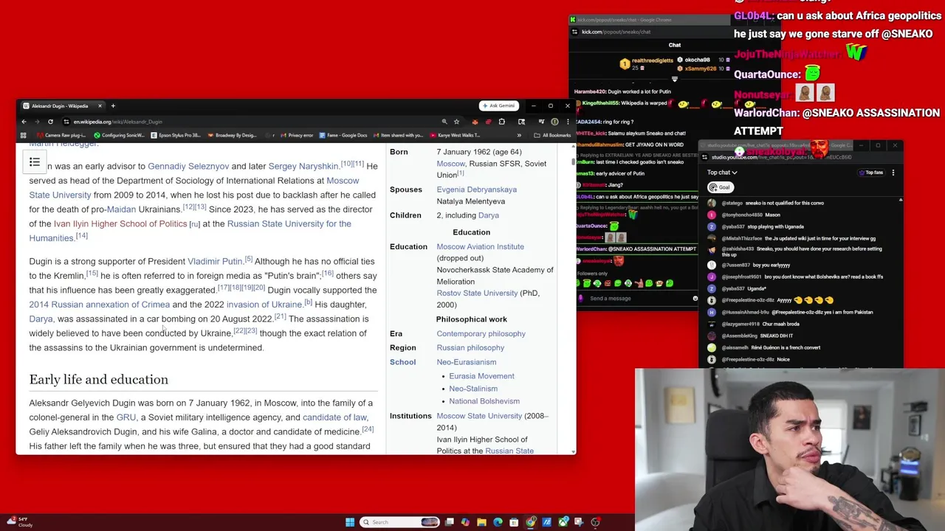Open YouTube live chat three-dot menu
Viewport: 945px width, 531px height.
(893, 173)
